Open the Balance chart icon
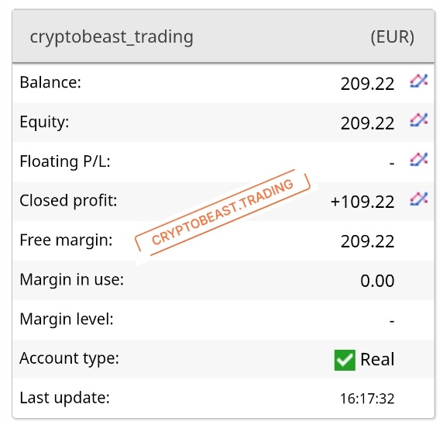443x425 pixels. (419, 81)
